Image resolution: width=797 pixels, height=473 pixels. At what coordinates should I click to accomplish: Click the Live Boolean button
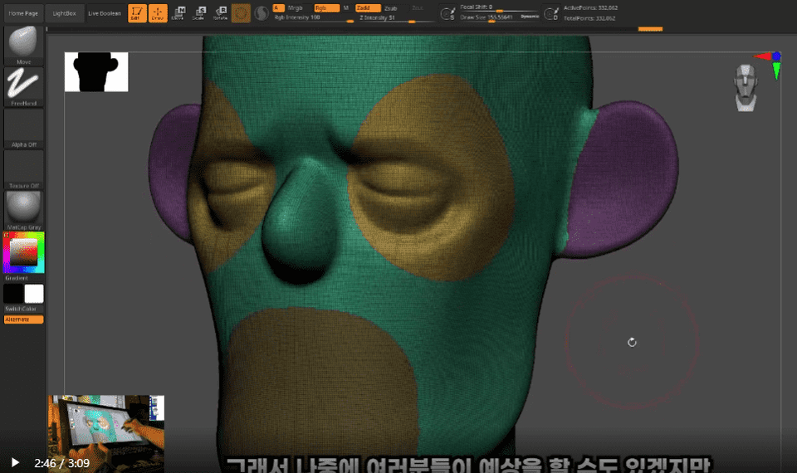tap(105, 13)
